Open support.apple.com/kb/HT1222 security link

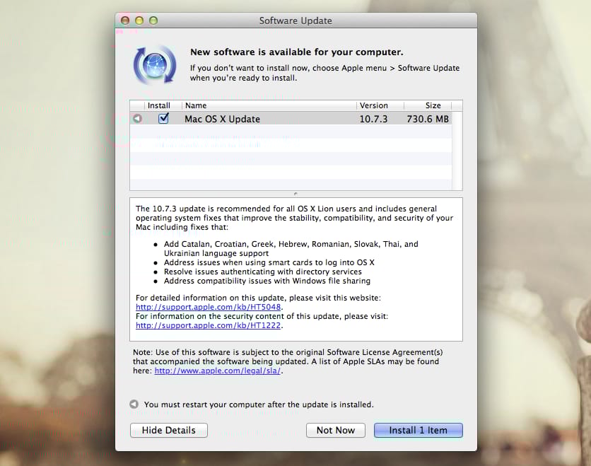point(208,325)
